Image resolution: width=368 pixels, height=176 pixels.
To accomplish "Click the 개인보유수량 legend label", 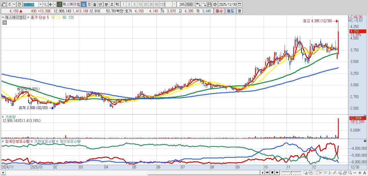I will 70,142.
